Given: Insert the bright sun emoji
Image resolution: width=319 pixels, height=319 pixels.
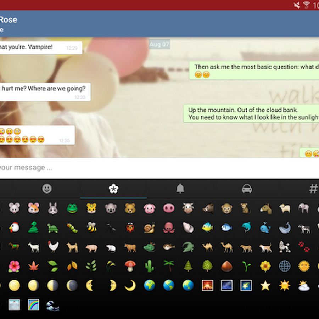Looking at the screenshot, I should [285, 285].
